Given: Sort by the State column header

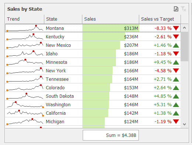Looking at the screenshot, I should coord(63,19).
